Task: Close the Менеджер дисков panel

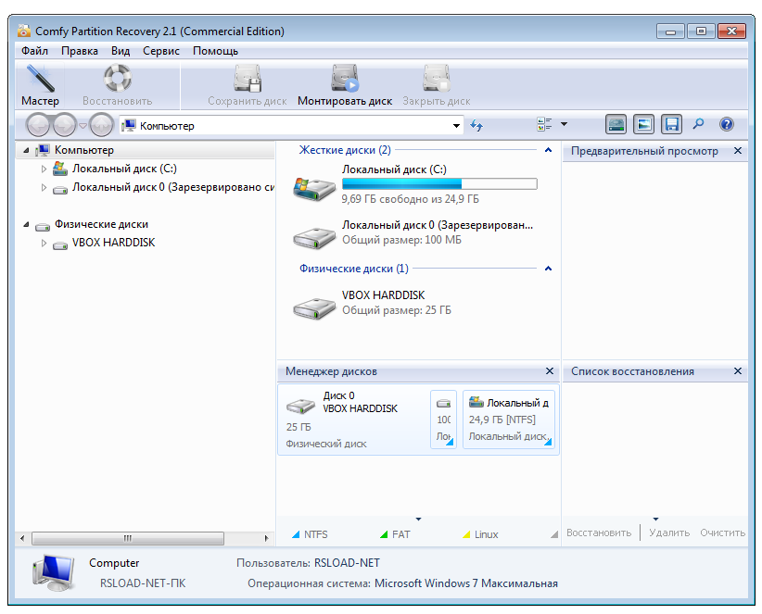Action: tap(549, 370)
